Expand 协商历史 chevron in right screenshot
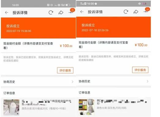Screen dimensions: 160x117 (x=147, y=81)
